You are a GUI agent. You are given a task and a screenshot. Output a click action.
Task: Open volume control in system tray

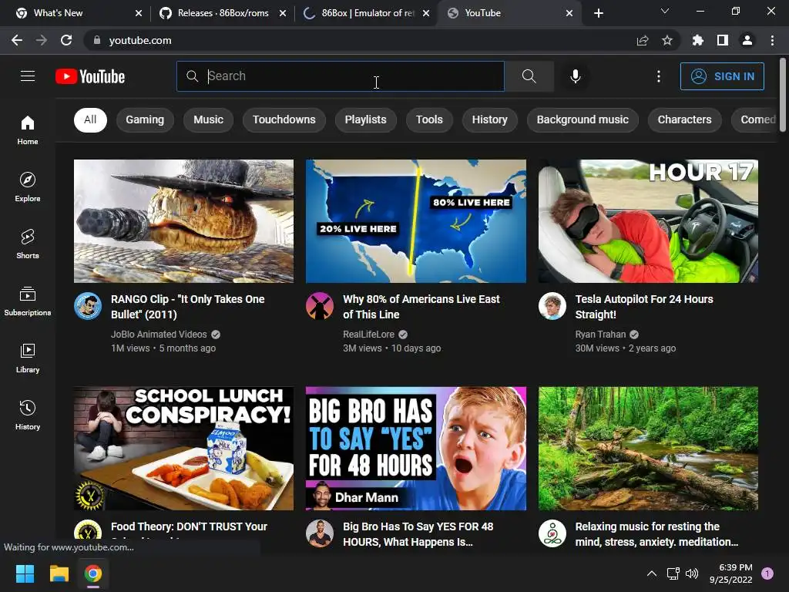pos(693,573)
